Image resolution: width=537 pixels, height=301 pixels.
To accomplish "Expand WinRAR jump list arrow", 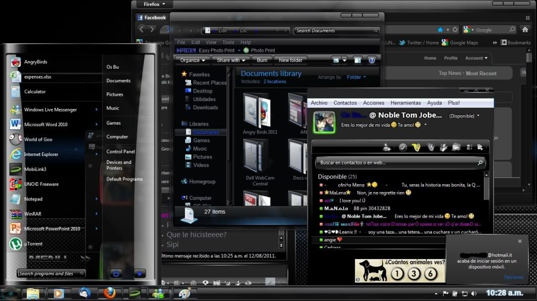I will coord(96,214).
